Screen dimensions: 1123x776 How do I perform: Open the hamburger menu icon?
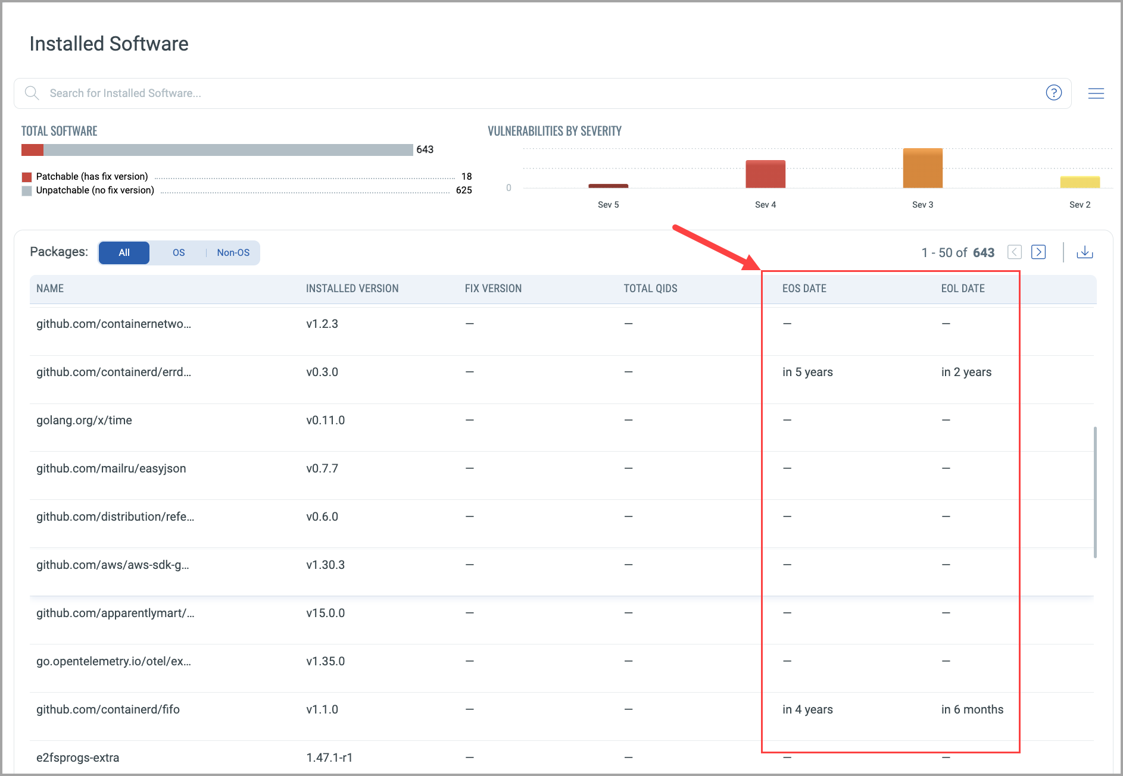pyautogui.click(x=1096, y=93)
